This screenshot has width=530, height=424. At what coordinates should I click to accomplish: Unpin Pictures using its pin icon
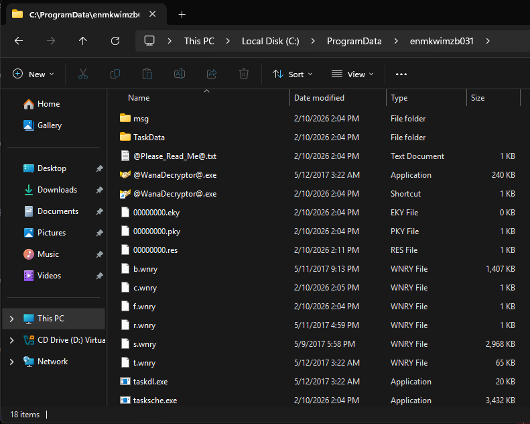(99, 233)
